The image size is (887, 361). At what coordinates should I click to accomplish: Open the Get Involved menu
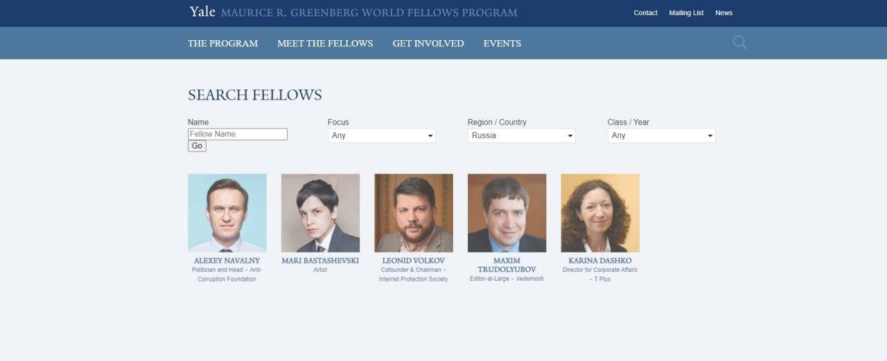click(x=428, y=43)
